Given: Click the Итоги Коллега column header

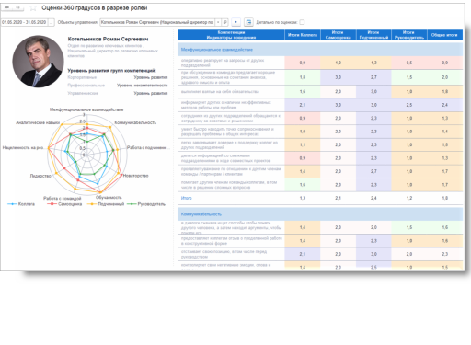Looking at the screenshot, I should tap(303, 35).
